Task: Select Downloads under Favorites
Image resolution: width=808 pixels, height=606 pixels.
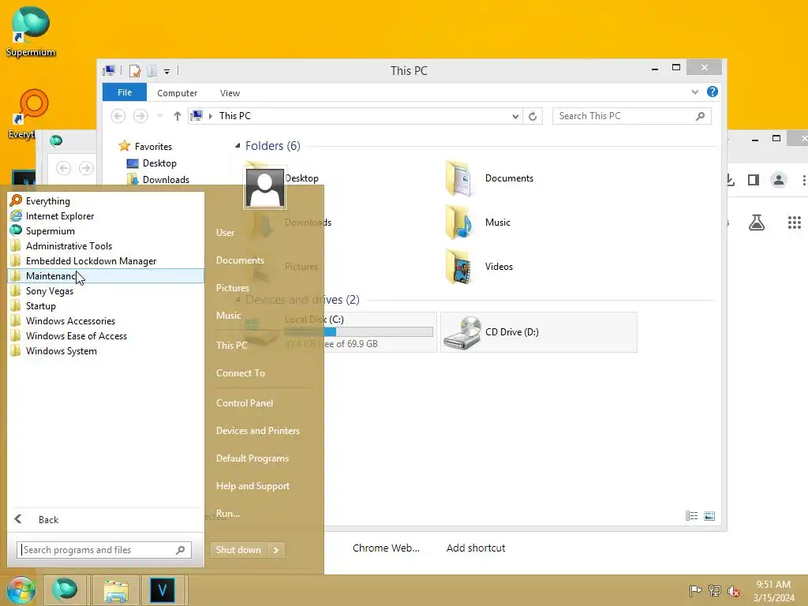Action: 166,179
